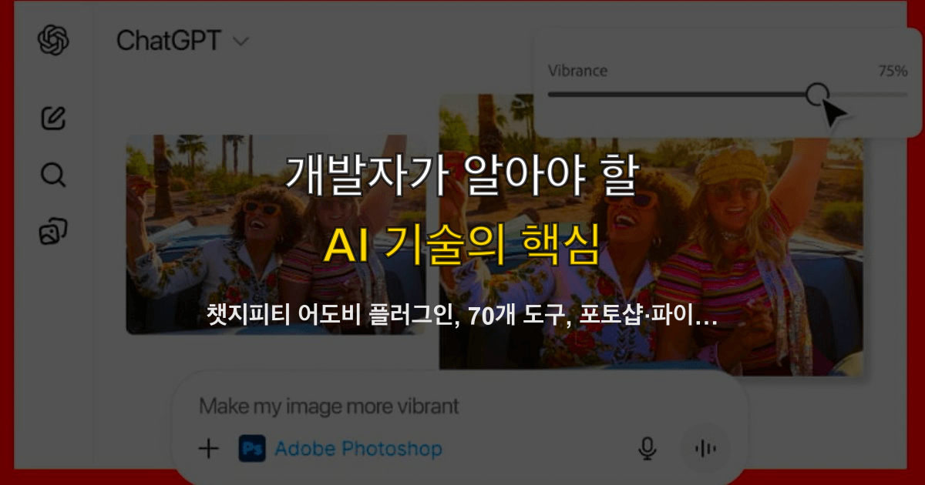Screen dimensions: 925x485
Task: Open search chats with the magnifier icon
Action: (x=52, y=175)
